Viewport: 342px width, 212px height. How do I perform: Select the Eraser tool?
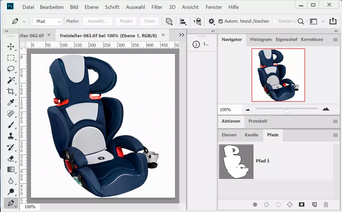tap(11, 158)
